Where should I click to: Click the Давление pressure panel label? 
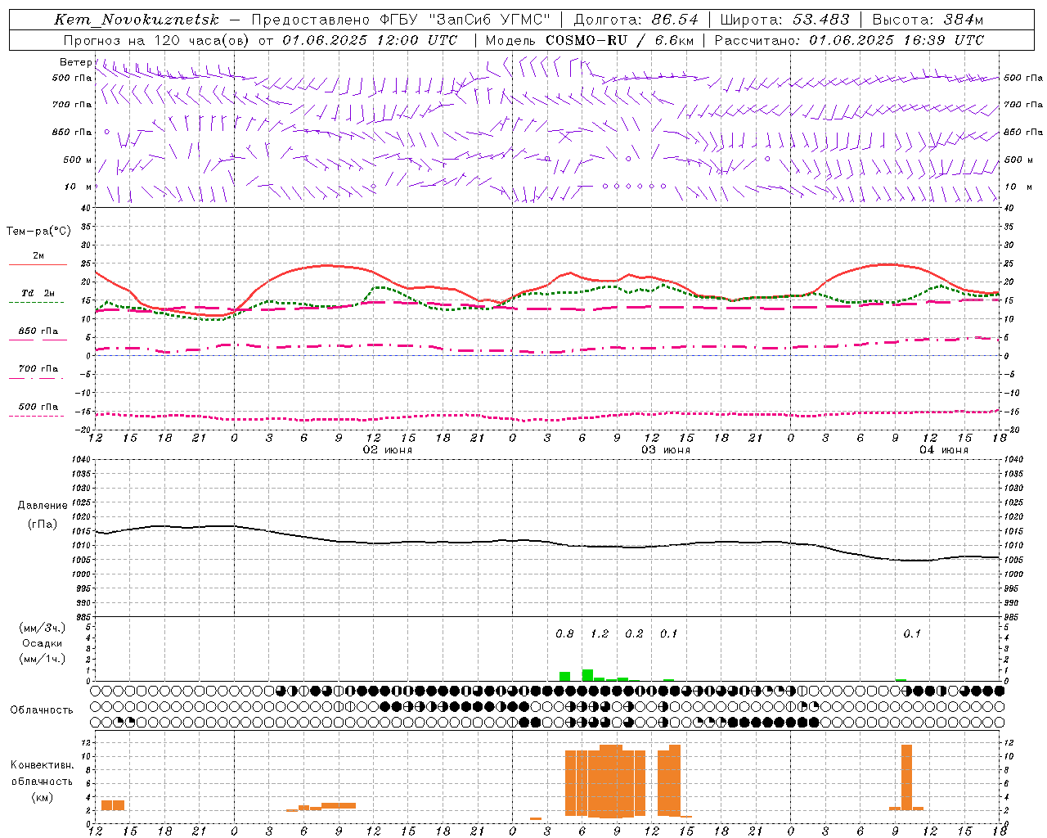pos(42,506)
